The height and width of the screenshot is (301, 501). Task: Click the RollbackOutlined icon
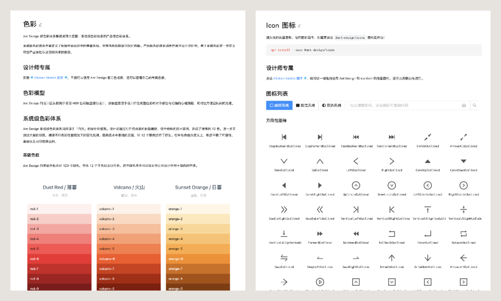392,234
